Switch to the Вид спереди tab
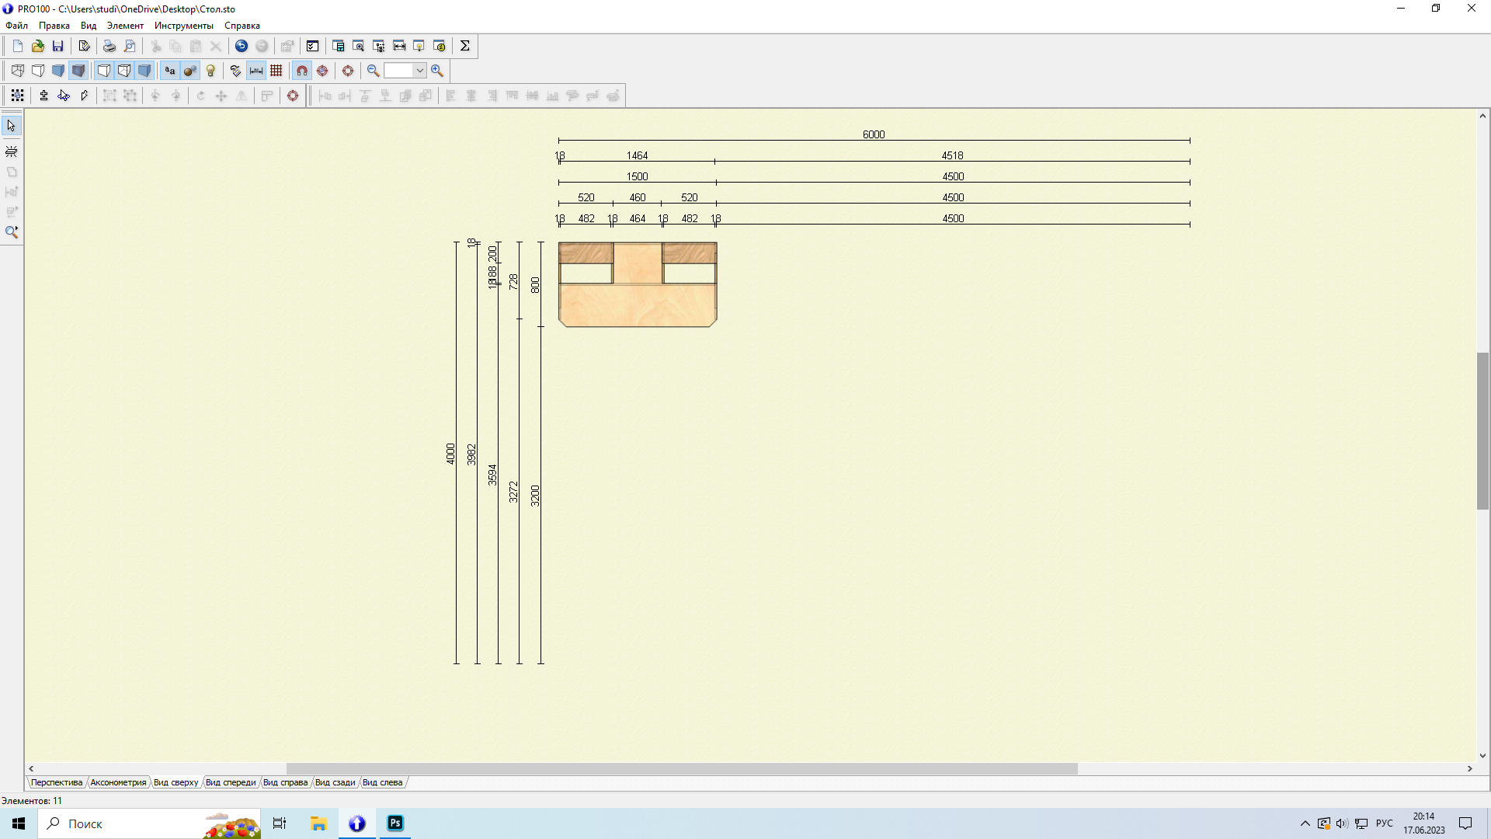Viewport: 1491px width, 839px height. 231,782
